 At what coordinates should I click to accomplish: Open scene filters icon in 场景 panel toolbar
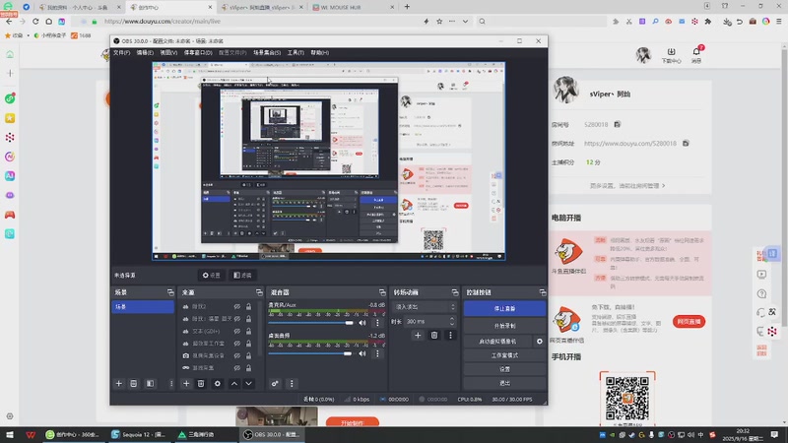pos(151,384)
